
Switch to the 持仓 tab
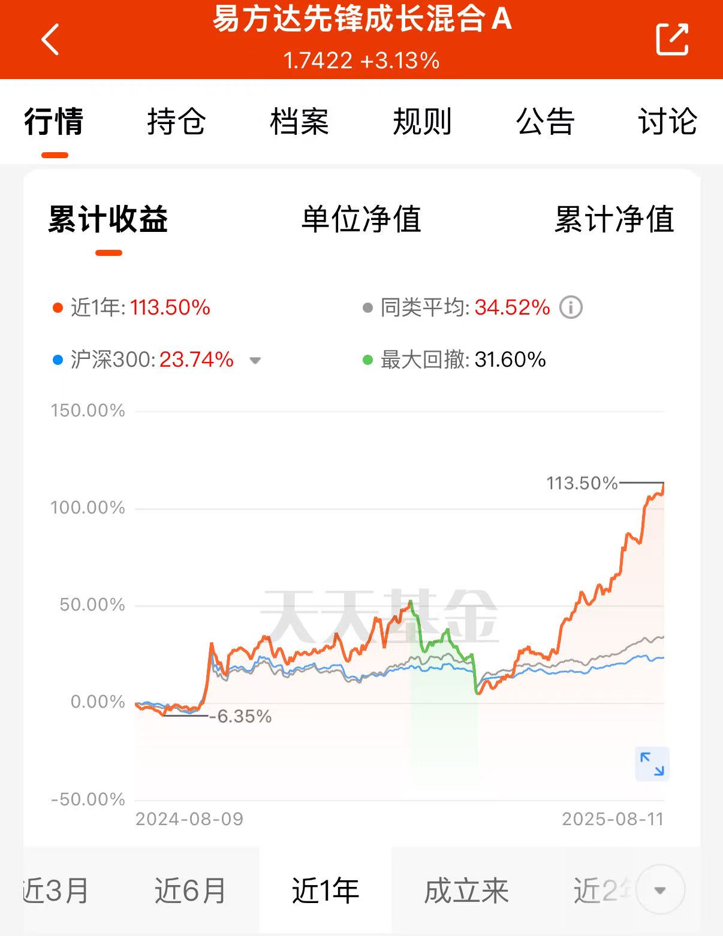click(176, 122)
